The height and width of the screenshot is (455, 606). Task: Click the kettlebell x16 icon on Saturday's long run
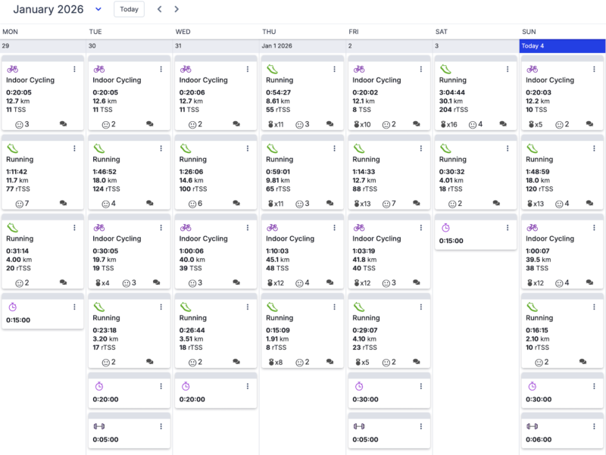445,124
